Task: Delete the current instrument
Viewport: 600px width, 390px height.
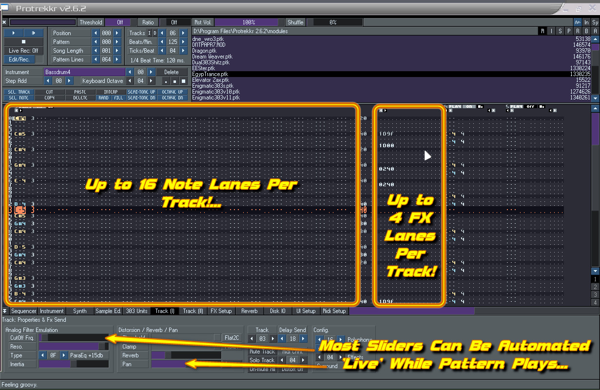Action: coord(171,72)
